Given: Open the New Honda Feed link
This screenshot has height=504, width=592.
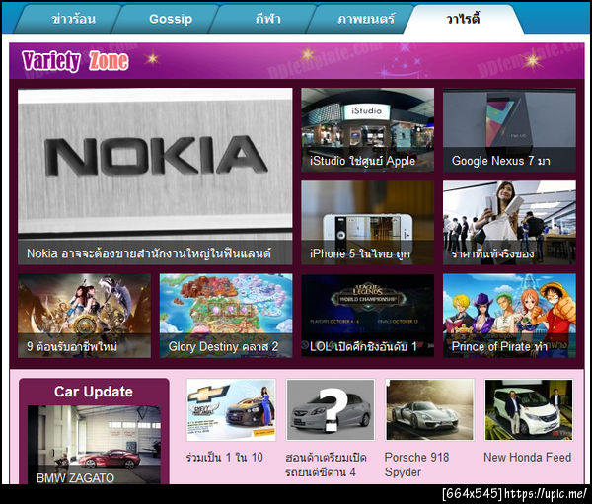Looking at the screenshot, I should [x=528, y=458].
